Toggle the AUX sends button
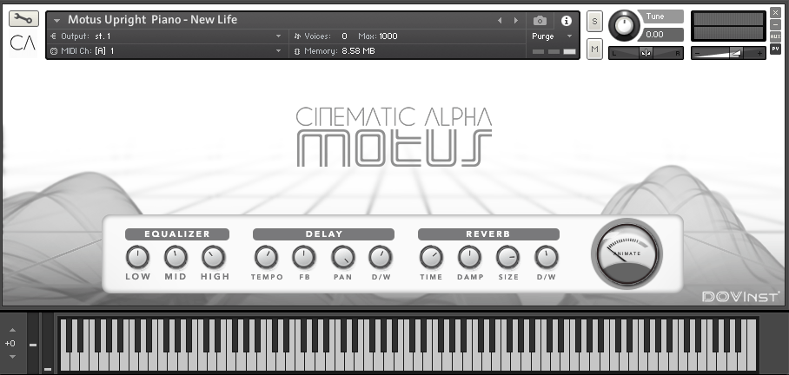 [775, 36]
